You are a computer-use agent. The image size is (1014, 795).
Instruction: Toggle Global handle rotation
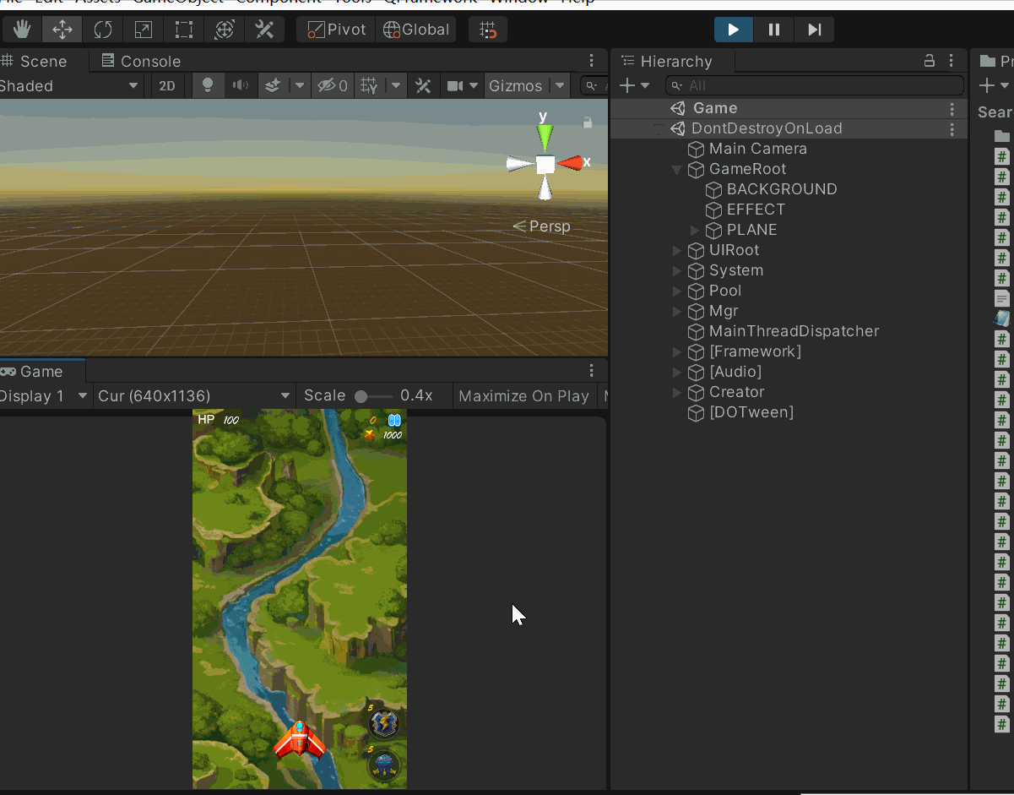[416, 30]
